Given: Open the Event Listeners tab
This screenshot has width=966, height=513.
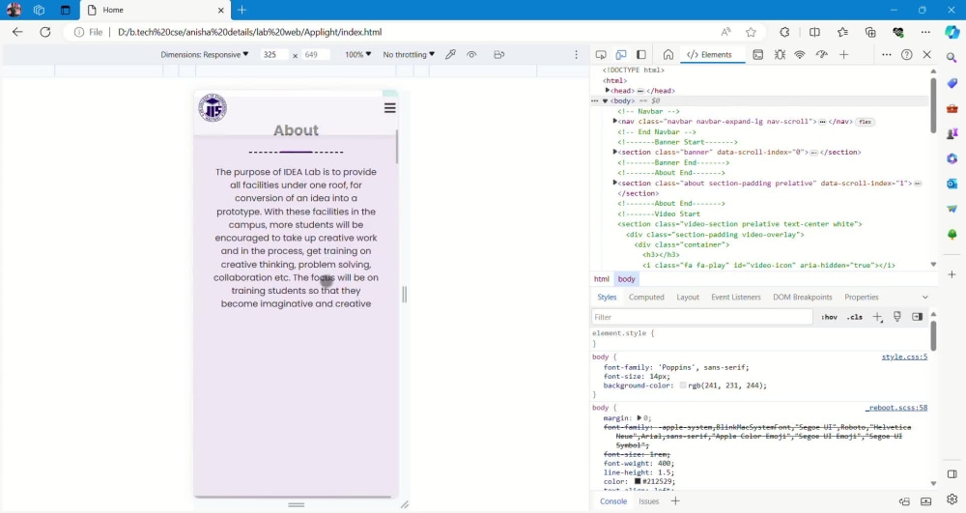Looking at the screenshot, I should 735,297.
